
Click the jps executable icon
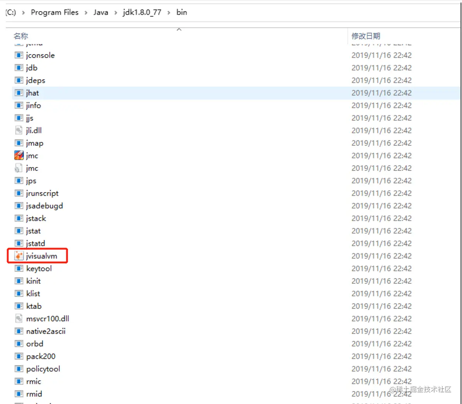point(19,181)
